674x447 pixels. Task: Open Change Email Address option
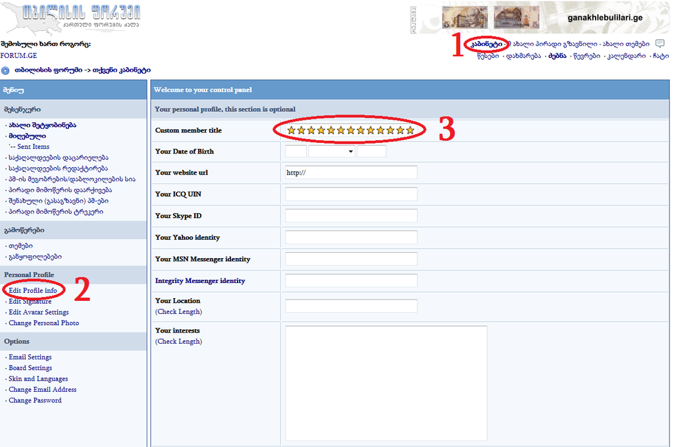[x=43, y=390]
